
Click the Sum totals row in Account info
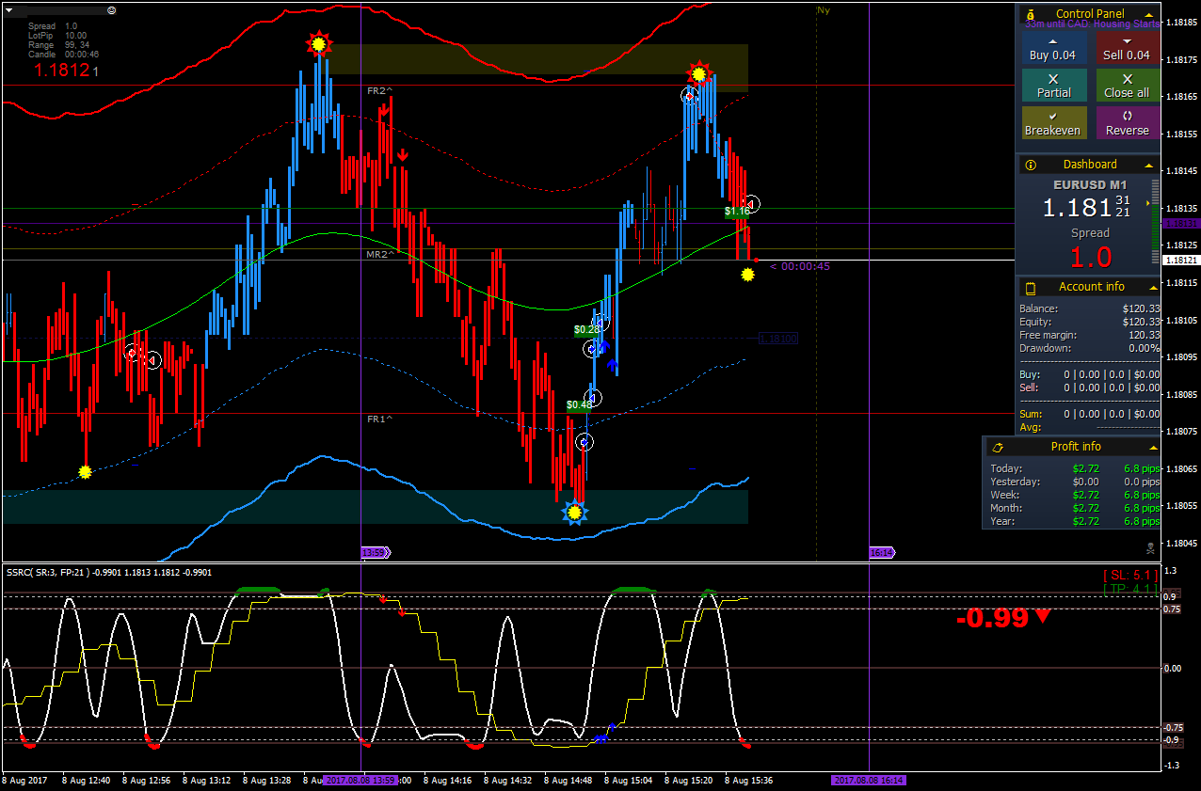[x=1089, y=414]
